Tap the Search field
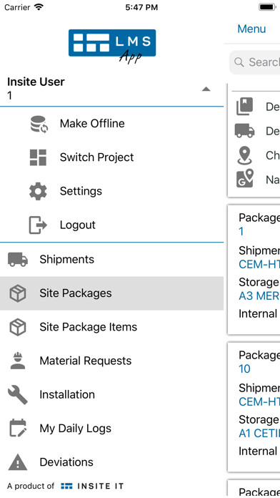This screenshot has height=498, width=280. (x=254, y=62)
